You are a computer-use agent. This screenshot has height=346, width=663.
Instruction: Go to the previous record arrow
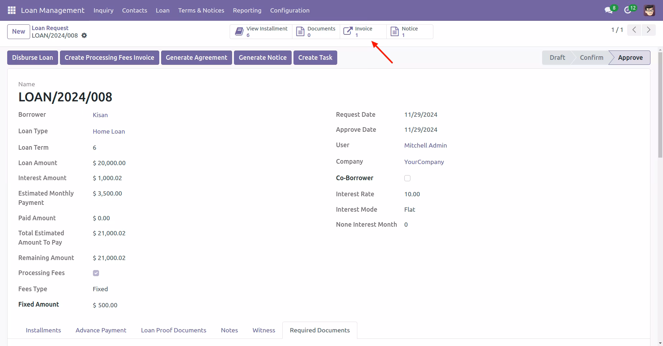click(x=634, y=30)
